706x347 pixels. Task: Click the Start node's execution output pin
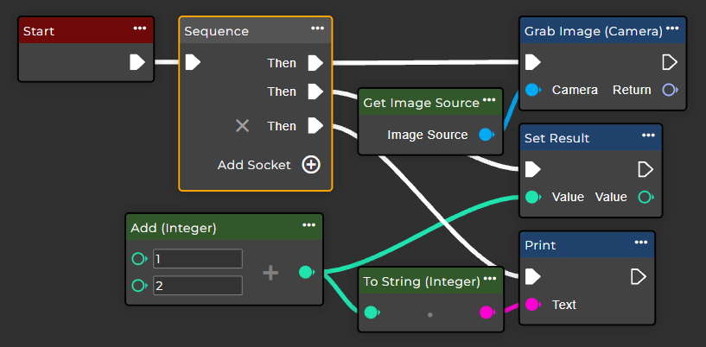tap(137, 62)
